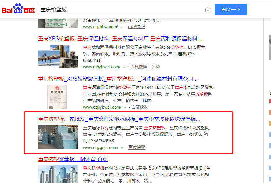Open the 重庆挤塑板厂家批发 result title
Screen dimensions: 271x183
[119, 119]
